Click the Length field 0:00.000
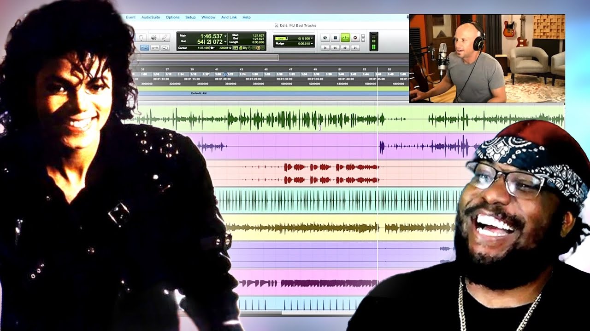 pos(258,42)
